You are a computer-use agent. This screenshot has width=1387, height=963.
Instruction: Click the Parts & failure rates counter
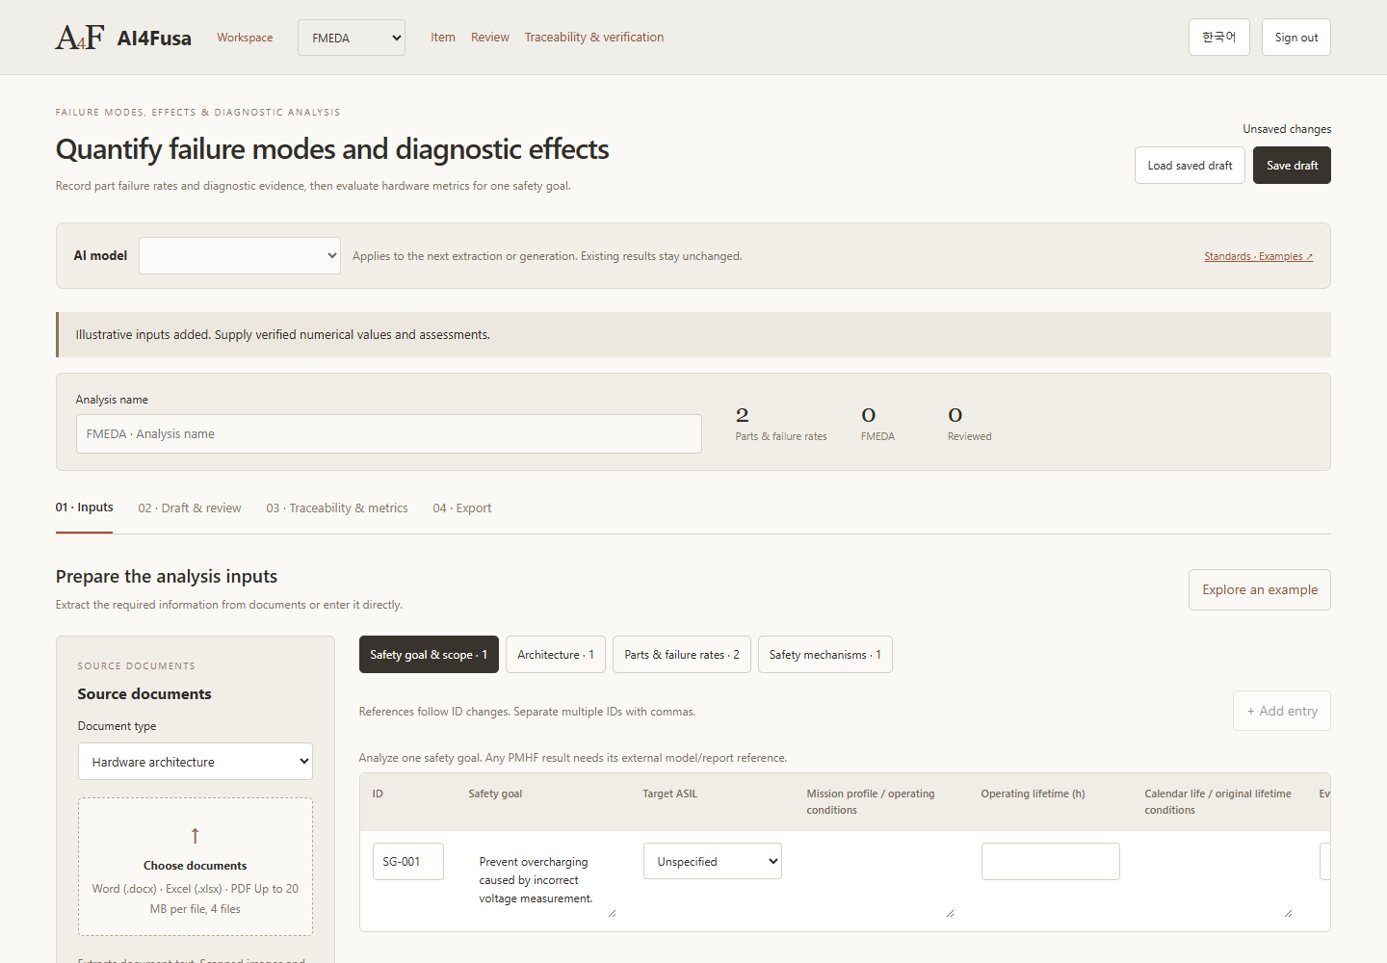pos(781,424)
